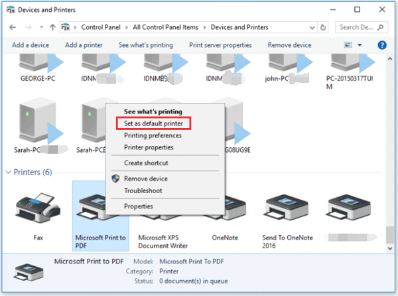
Task: Go up one level with up arrow
Action: tap(52, 27)
